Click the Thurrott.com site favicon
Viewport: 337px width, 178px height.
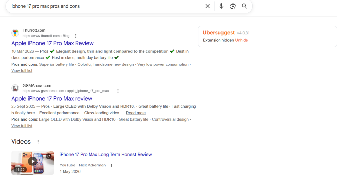click(x=15, y=33)
